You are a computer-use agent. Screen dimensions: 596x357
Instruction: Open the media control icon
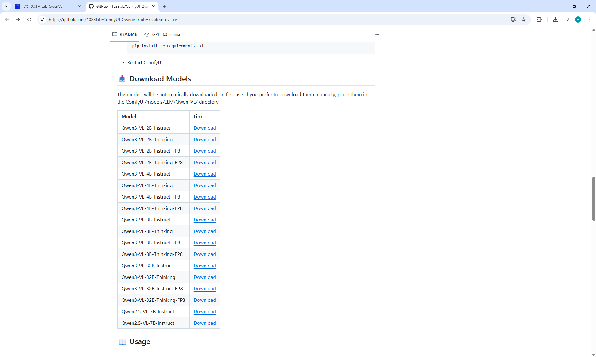pos(567,20)
